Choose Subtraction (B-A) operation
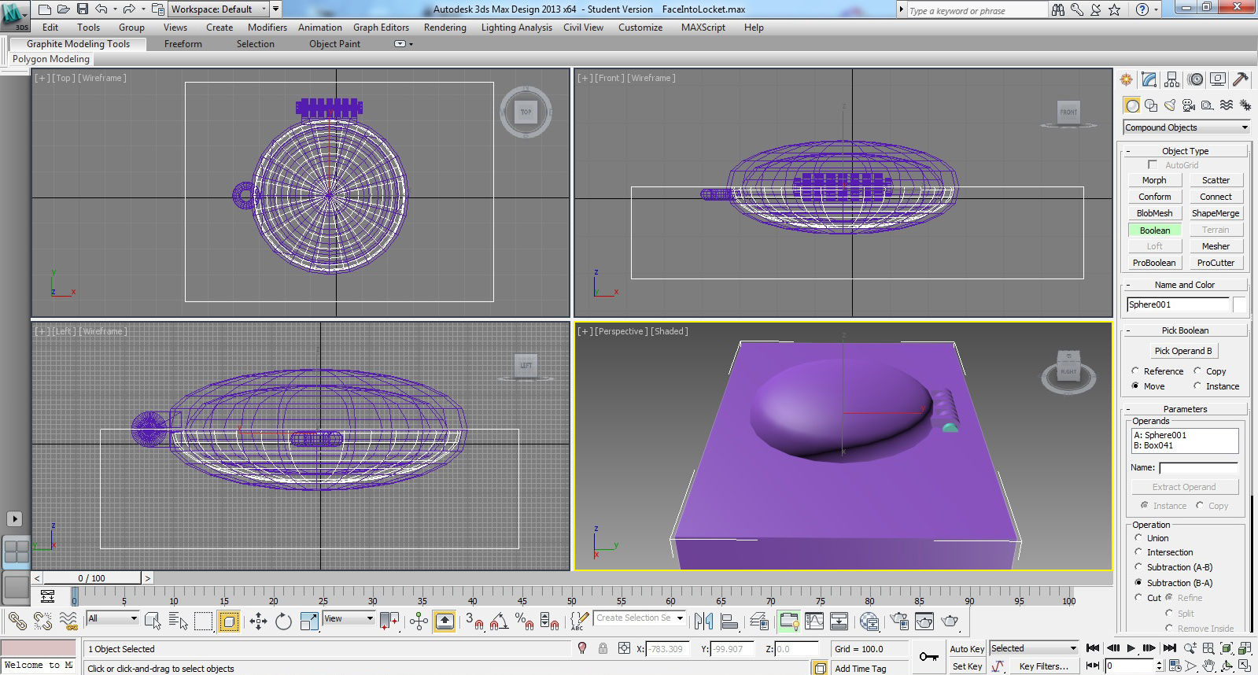This screenshot has height=675, width=1258. pyautogui.click(x=1138, y=582)
